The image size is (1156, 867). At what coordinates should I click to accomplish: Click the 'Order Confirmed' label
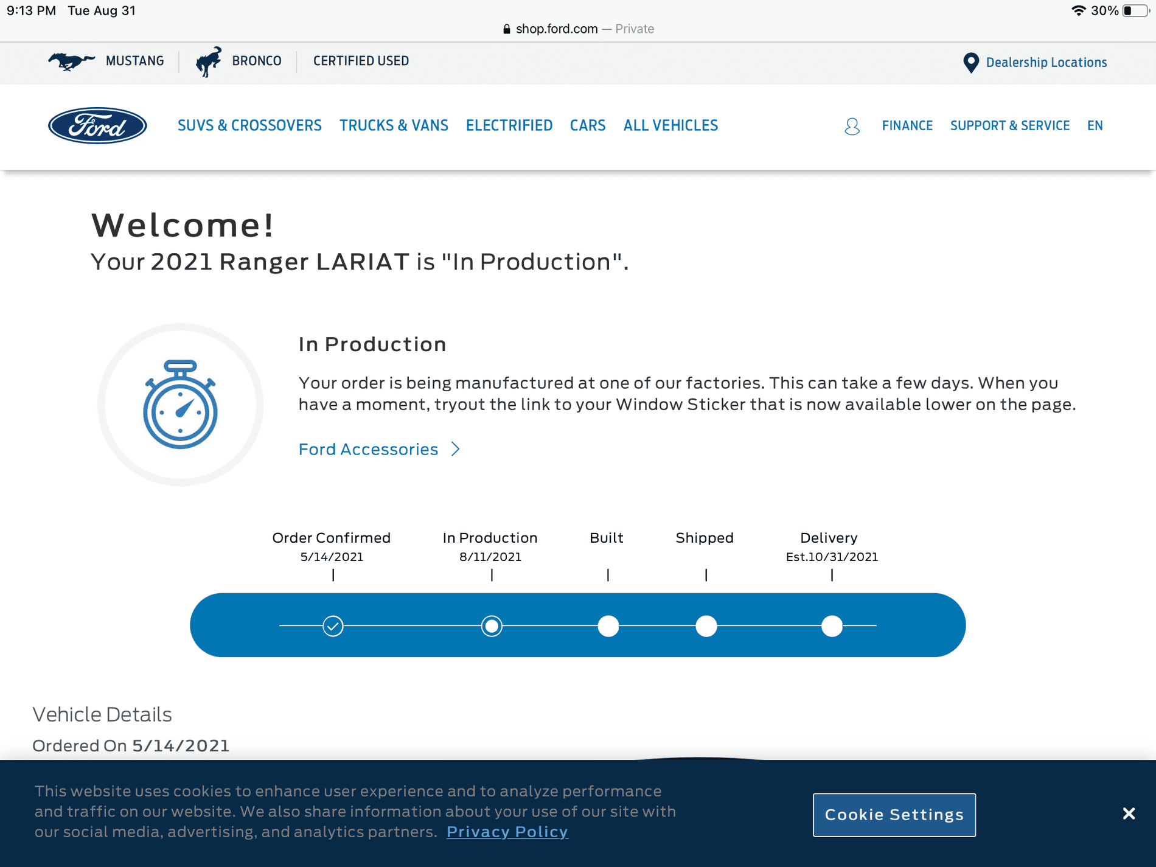tap(331, 538)
